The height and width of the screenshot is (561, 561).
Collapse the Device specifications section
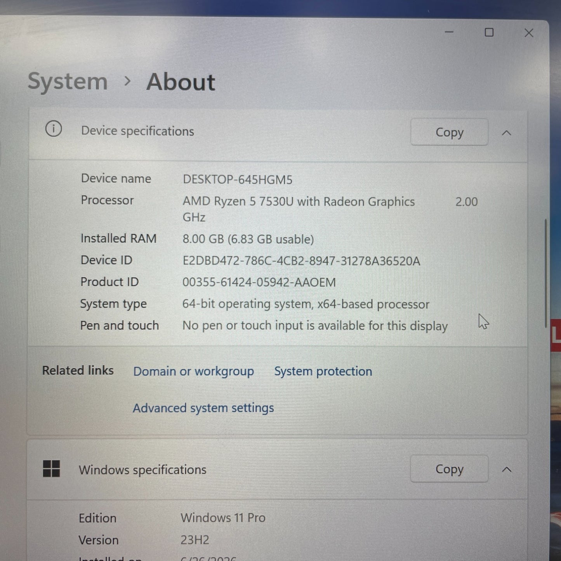tap(506, 133)
